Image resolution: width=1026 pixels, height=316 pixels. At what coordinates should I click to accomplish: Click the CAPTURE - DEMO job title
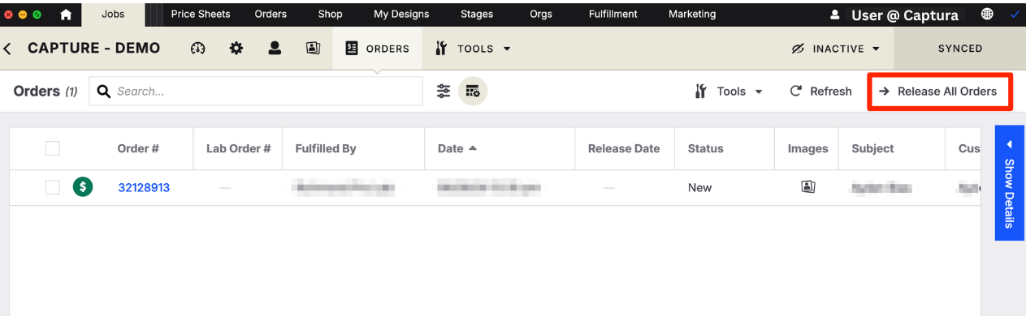tap(94, 49)
